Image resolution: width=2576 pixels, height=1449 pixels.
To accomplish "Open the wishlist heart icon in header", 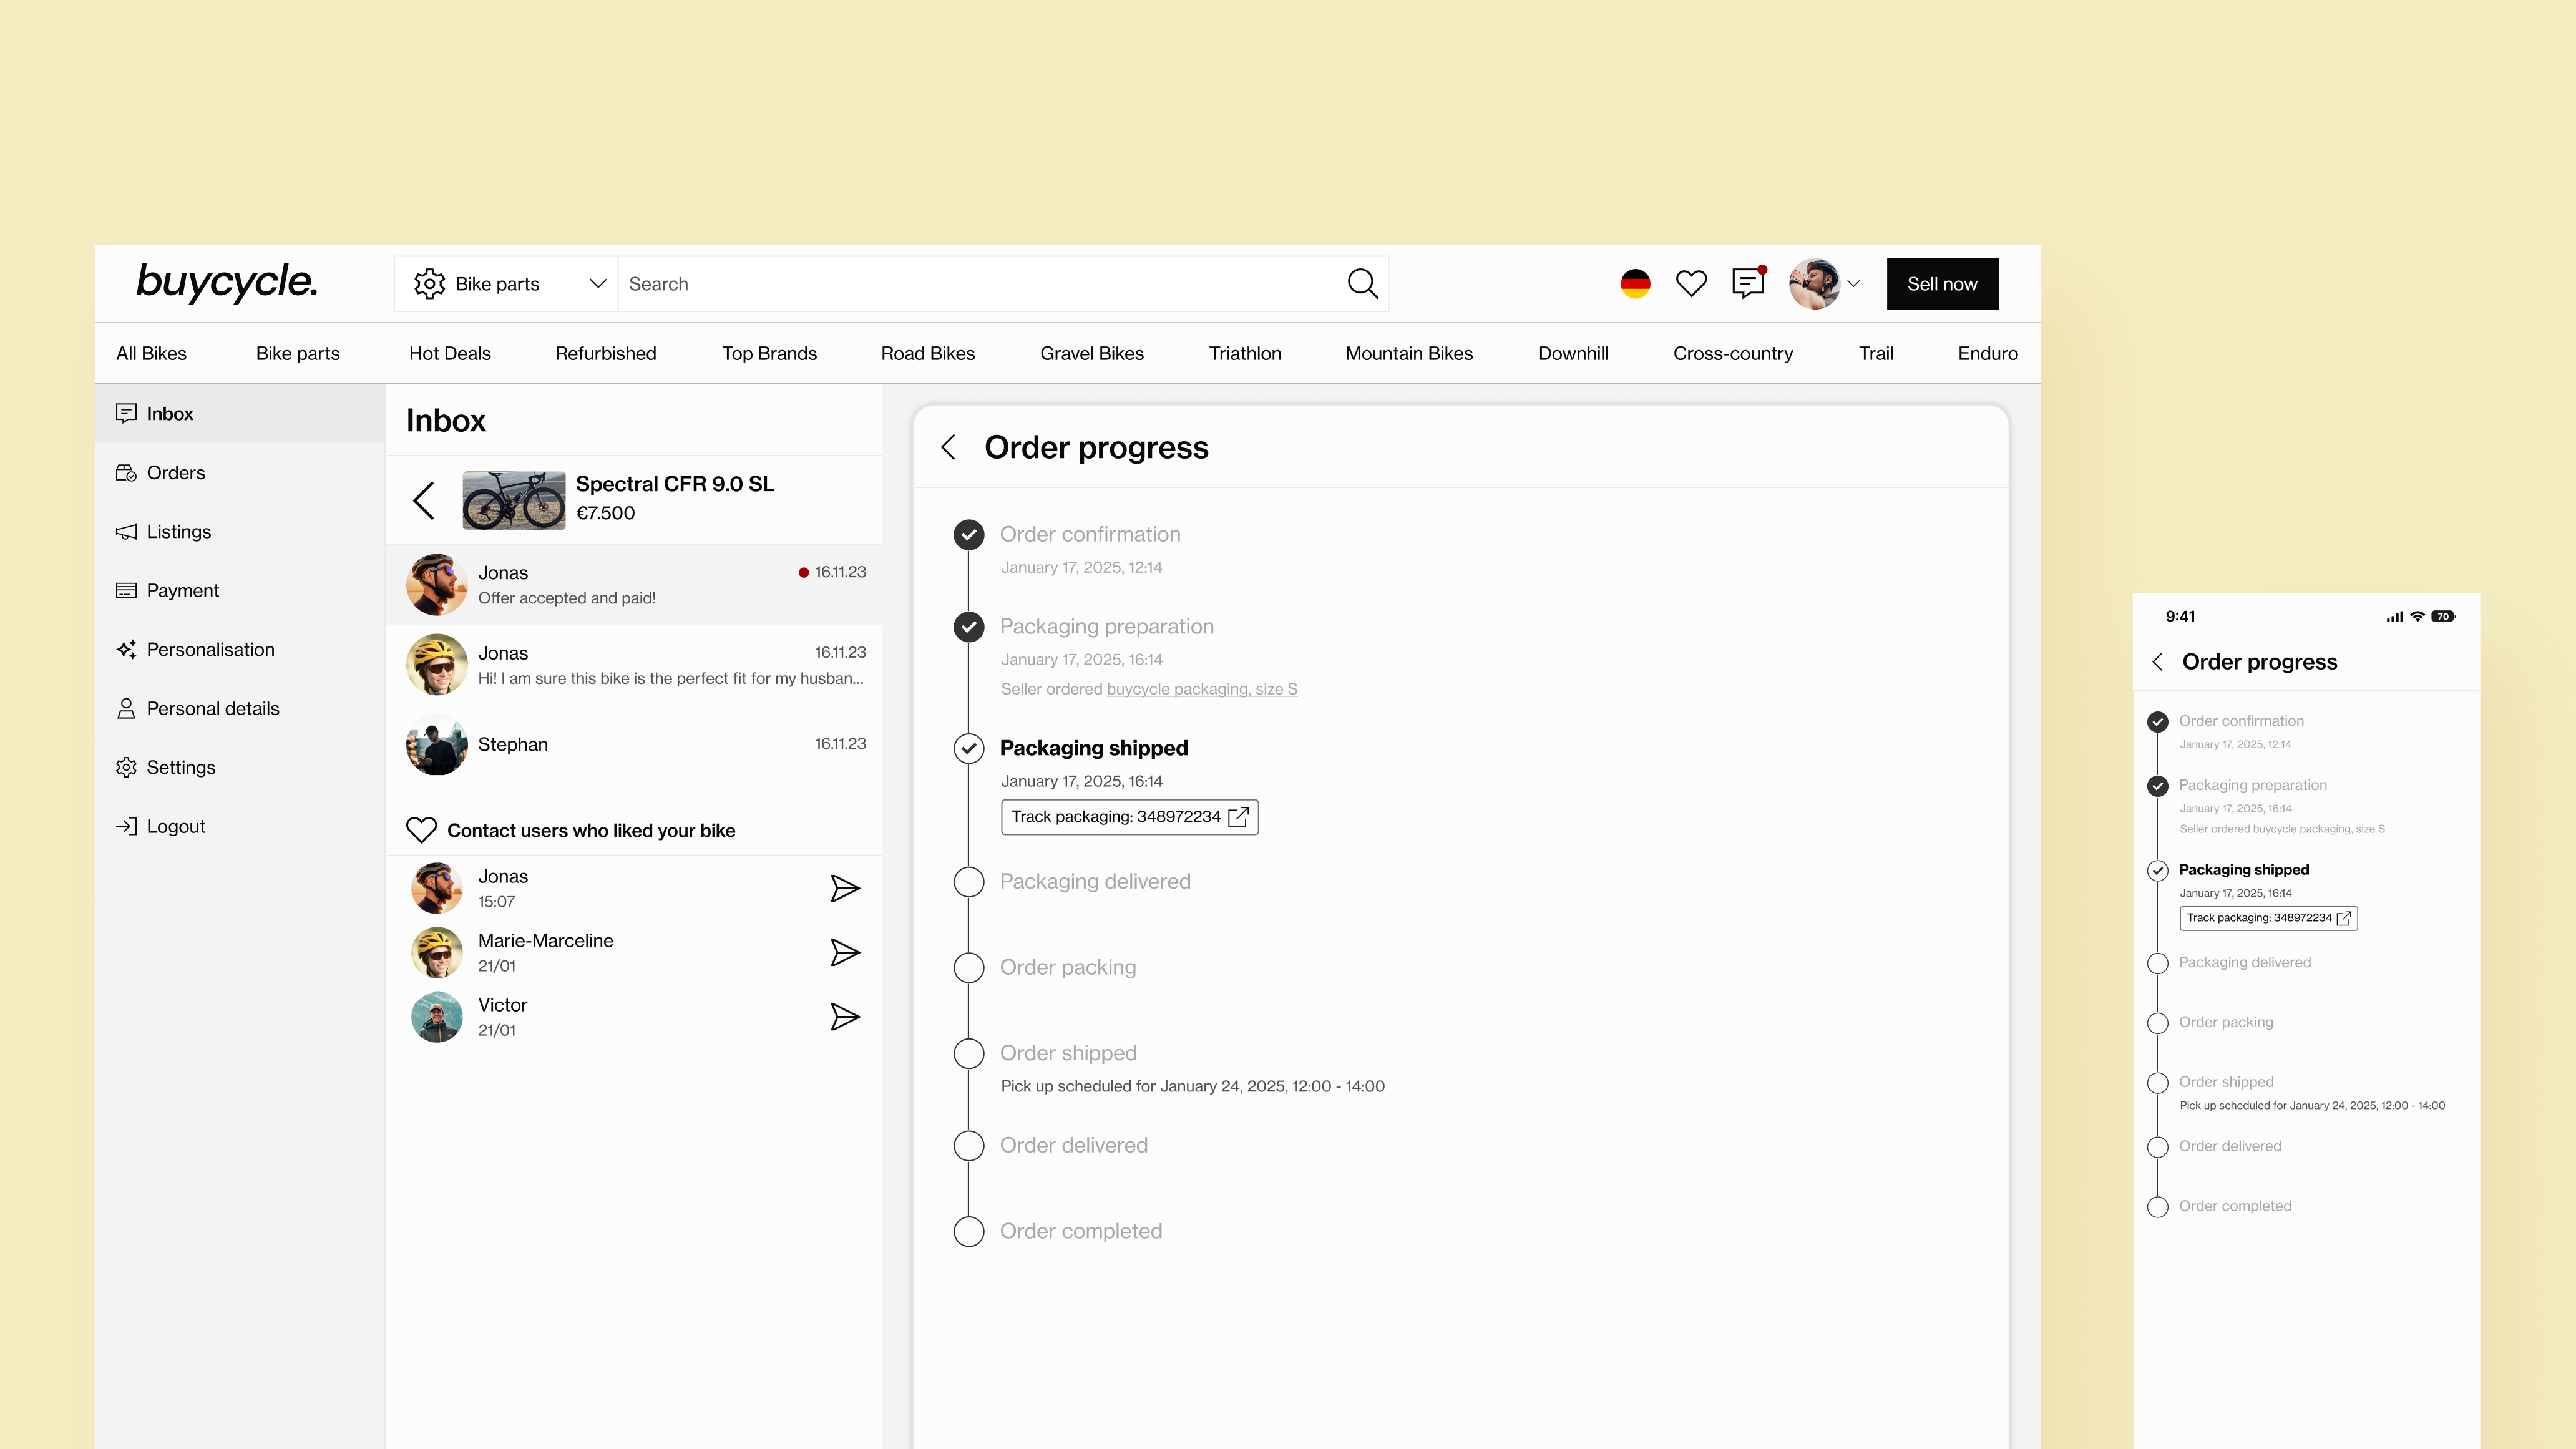I will pos(1691,284).
